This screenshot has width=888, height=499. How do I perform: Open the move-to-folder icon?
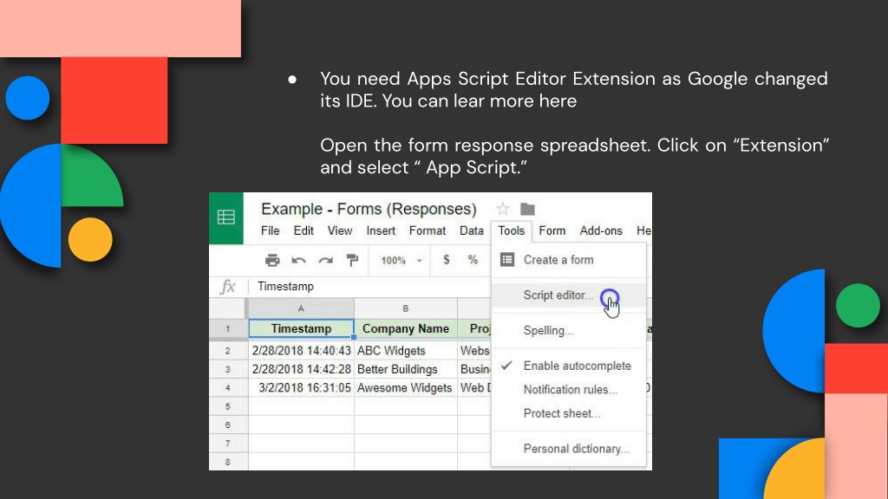coord(527,209)
